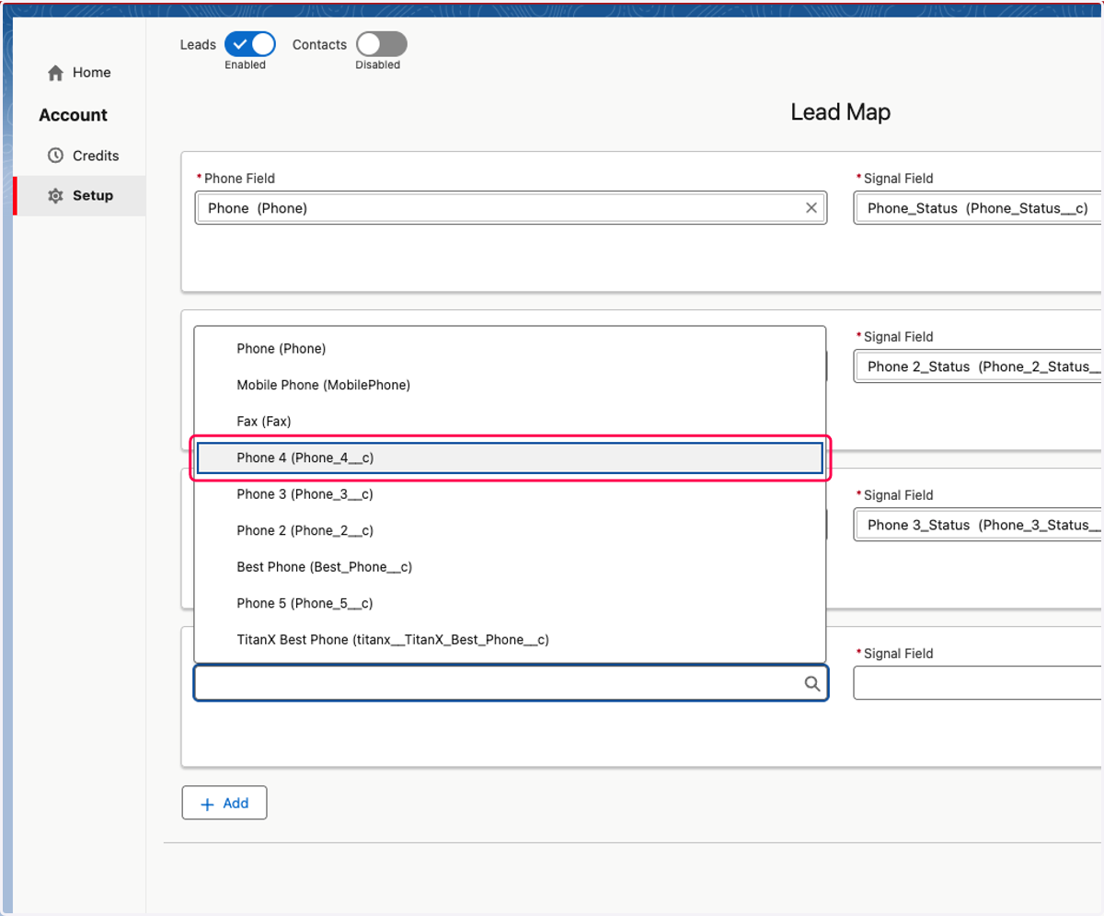Image resolution: width=1104 pixels, height=916 pixels.
Task: Open the Phone 2_Status signal field dropdown
Action: (x=978, y=366)
